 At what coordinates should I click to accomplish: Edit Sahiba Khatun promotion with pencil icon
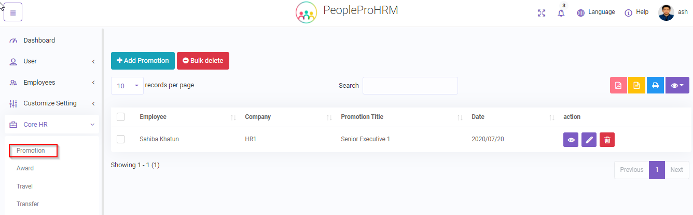(x=589, y=140)
